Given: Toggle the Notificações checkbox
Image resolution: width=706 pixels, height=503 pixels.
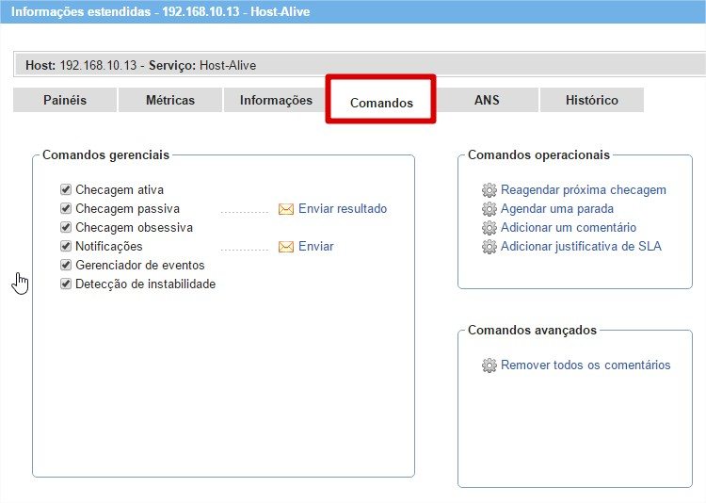Looking at the screenshot, I should click(x=66, y=246).
